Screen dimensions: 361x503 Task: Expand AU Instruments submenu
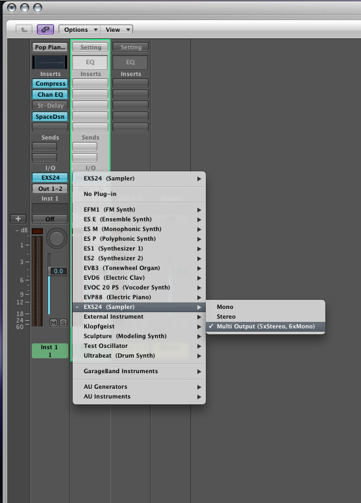pyautogui.click(x=139, y=397)
